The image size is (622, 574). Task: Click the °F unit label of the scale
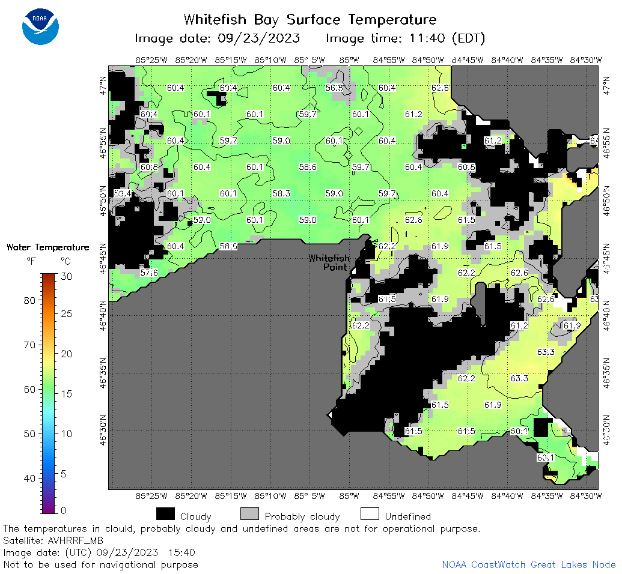(31, 261)
